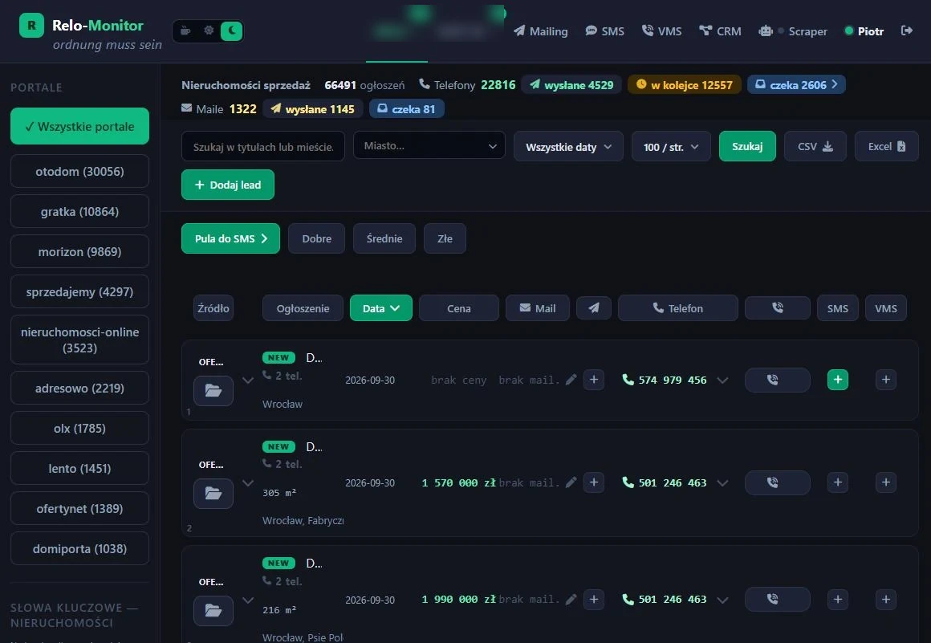This screenshot has height=643, width=931.
Task: Open the CRM section
Action: pos(720,31)
